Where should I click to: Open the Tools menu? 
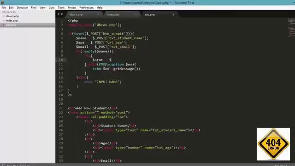pos(61,8)
